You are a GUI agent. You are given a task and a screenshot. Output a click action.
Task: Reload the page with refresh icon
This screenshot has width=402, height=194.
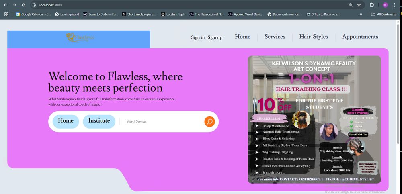23,5
